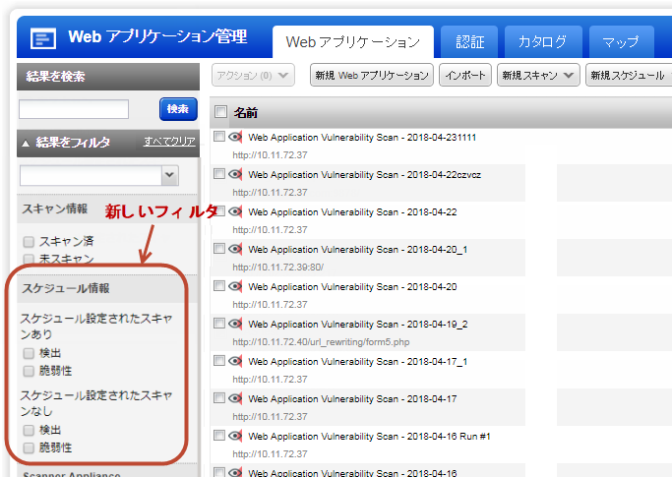The height and width of the screenshot is (477, 672).
Task: Click URL http://10.11.72.40/url_rewriting/form5.php
Action: coord(321,342)
